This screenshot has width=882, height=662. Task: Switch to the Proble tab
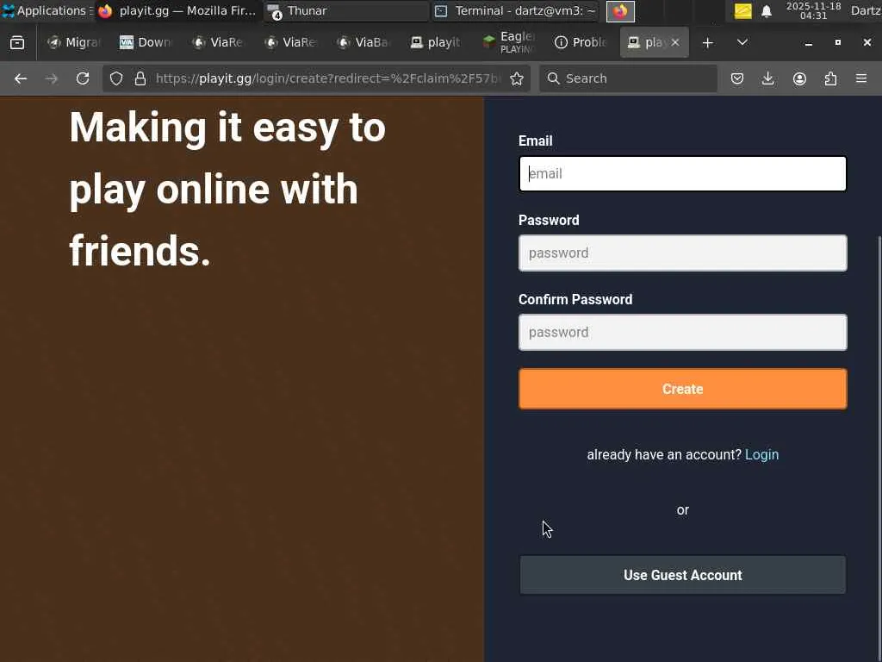pyautogui.click(x=581, y=43)
